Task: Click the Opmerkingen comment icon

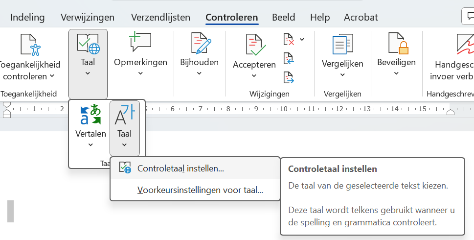Action: click(x=140, y=43)
